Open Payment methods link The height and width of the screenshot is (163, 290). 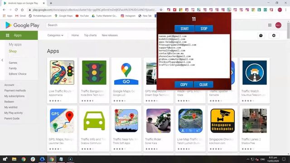tap(15, 91)
